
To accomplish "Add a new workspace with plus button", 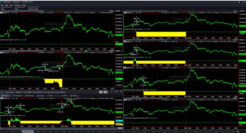I will (238, 132).
